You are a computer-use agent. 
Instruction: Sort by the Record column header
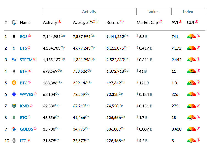[x=113, y=23]
